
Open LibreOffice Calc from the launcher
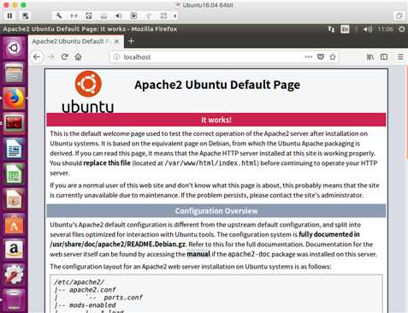point(14,174)
